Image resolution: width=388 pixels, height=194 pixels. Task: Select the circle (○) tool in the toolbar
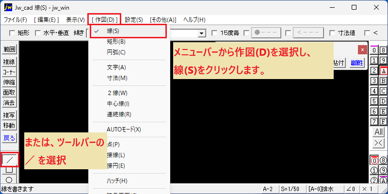click(x=9, y=179)
